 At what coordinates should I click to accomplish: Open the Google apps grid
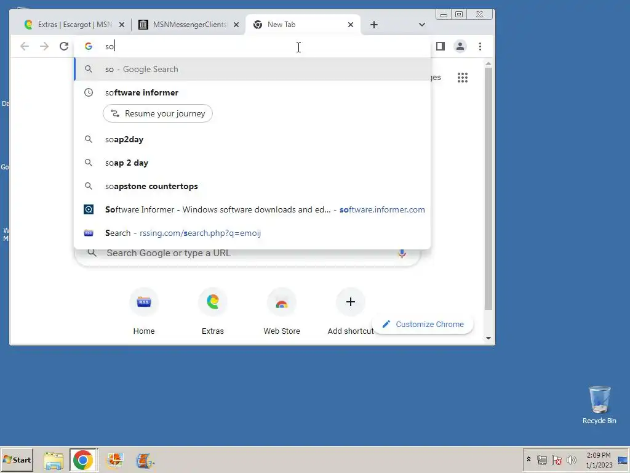[x=463, y=78]
